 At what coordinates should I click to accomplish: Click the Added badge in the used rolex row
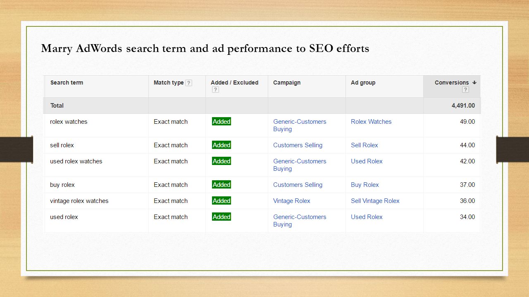[222, 217]
